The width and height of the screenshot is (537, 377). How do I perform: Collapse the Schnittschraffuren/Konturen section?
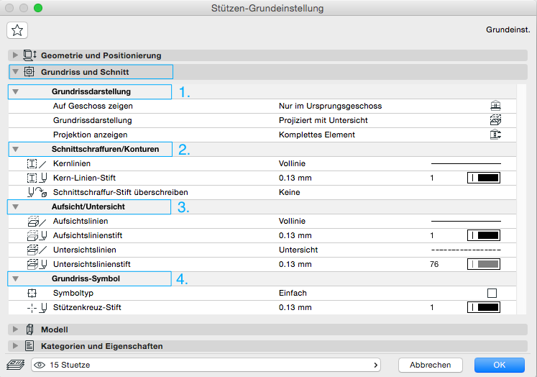(15, 150)
